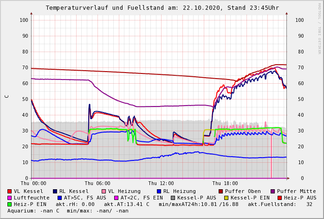Click the 'Thu 18:00' time axis label
Screen dimensions: 324x219
pyautogui.click(x=225, y=184)
